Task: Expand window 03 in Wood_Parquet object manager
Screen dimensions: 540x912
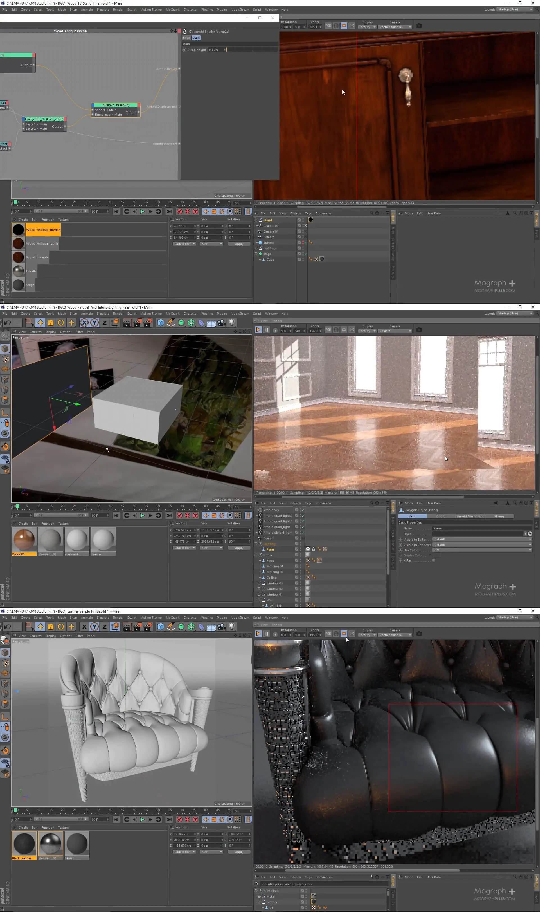Action: 259,583
